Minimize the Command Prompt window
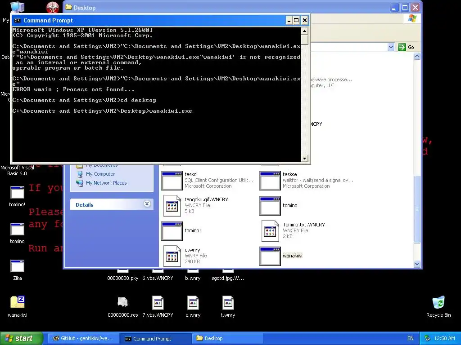 pyautogui.click(x=289, y=20)
